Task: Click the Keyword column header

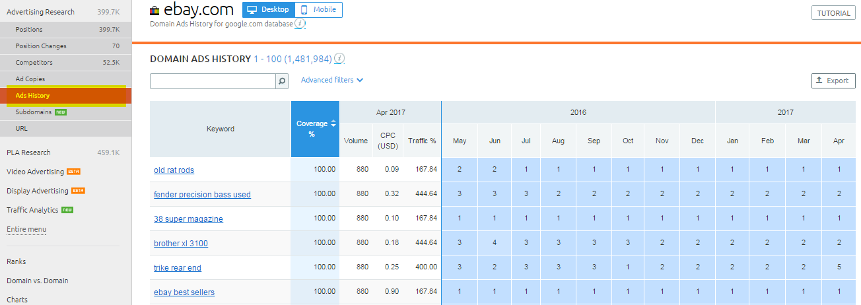Action: point(221,129)
